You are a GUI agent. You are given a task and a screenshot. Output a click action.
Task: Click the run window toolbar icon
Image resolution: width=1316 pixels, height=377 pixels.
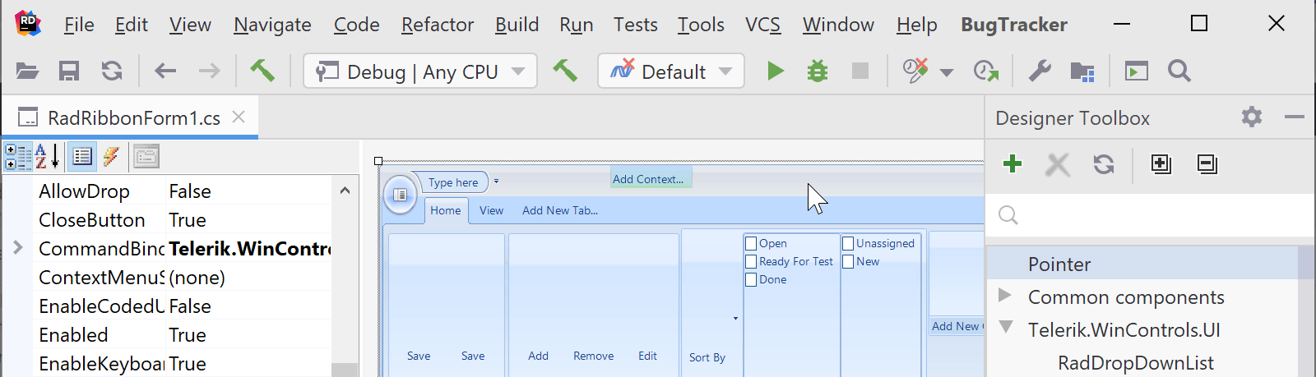pyautogui.click(x=1137, y=71)
